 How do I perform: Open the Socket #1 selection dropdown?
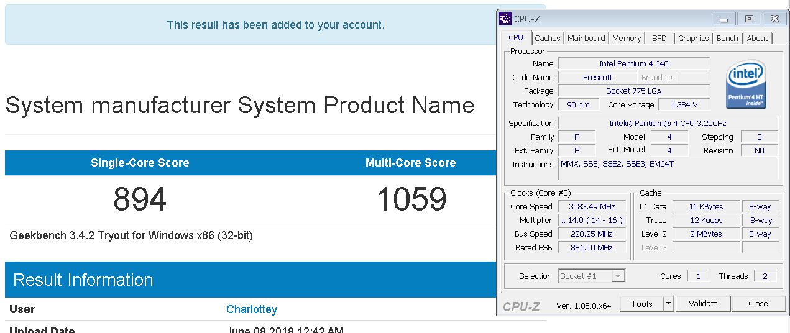click(x=592, y=276)
